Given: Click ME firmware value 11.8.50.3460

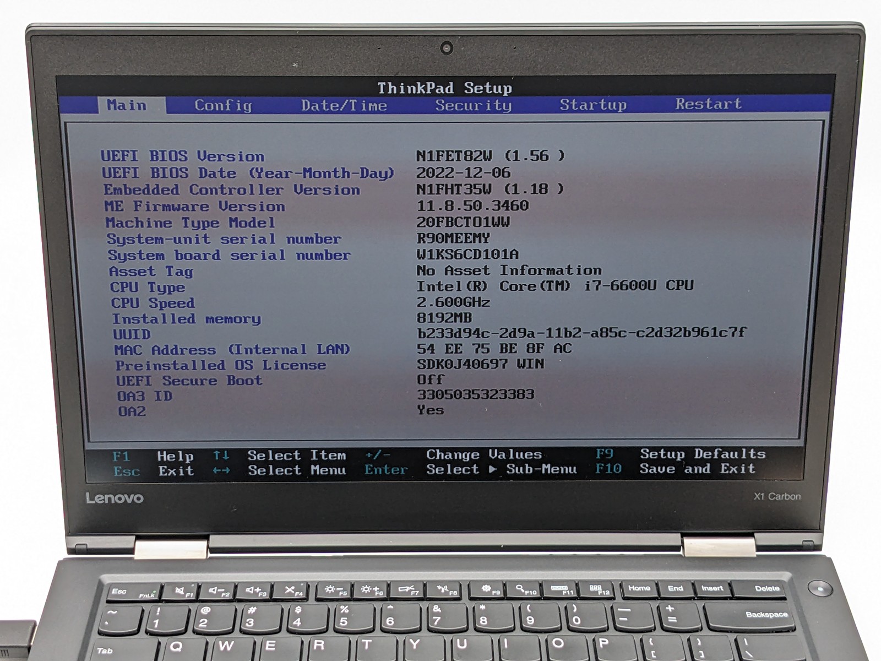Looking at the screenshot, I should point(472,205).
